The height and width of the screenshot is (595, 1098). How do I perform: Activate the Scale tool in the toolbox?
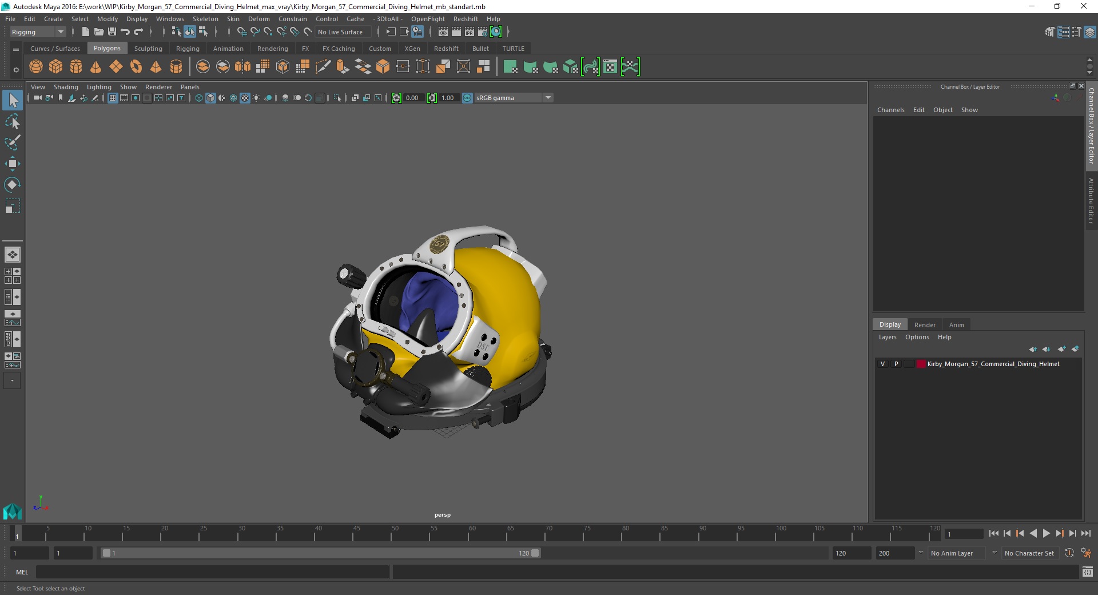[13, 206]
